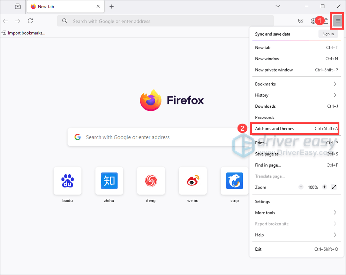Select Print... from the menu

(x=296, y=143)
